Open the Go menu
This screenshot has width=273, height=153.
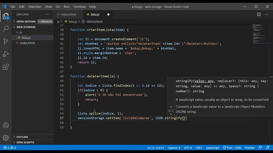58,7
